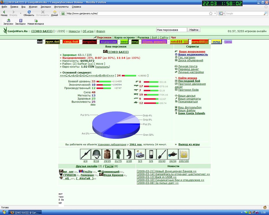Click the Ник персонажа input field

tap(172, 30)
